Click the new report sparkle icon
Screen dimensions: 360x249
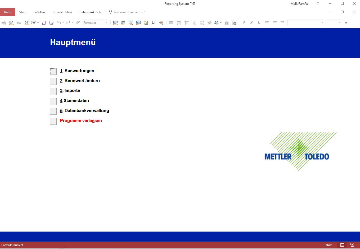tap(146, 23)
